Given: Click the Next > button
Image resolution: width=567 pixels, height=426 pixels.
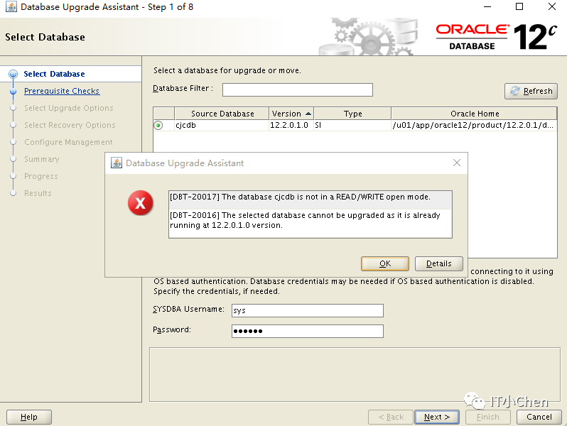Looking at the screenshot, I should click(x=437, y=417).
